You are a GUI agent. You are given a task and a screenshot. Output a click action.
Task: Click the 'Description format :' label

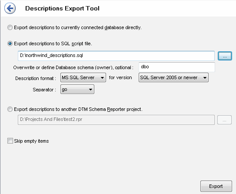[x=36, y=78]
